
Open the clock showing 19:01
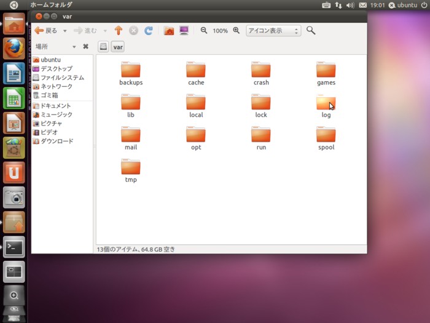(378, 5)
